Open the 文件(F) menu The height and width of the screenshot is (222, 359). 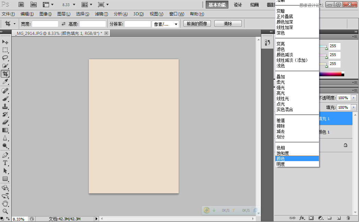tap(8, 14)
